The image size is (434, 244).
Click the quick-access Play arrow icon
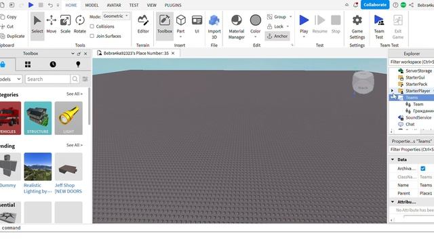coord(31,5)
